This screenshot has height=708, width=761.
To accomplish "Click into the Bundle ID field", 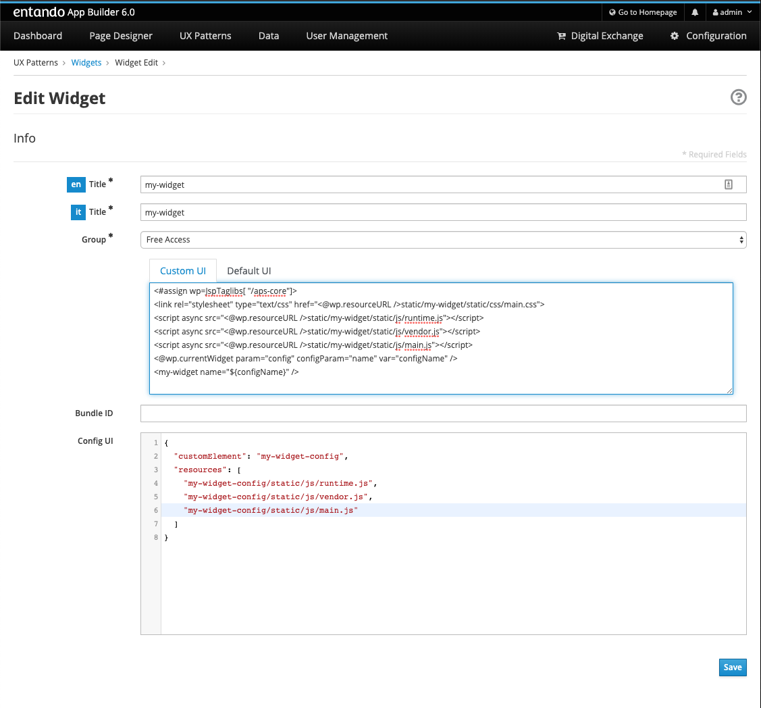I will point(443,413).
